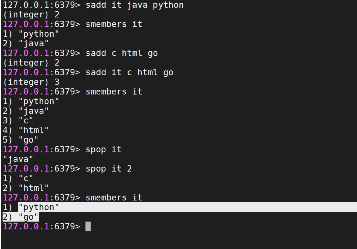The width and height of the screenshot is (357, 249).
Task: Click the fourth member "html" in the list
Action: coord(33,130)
